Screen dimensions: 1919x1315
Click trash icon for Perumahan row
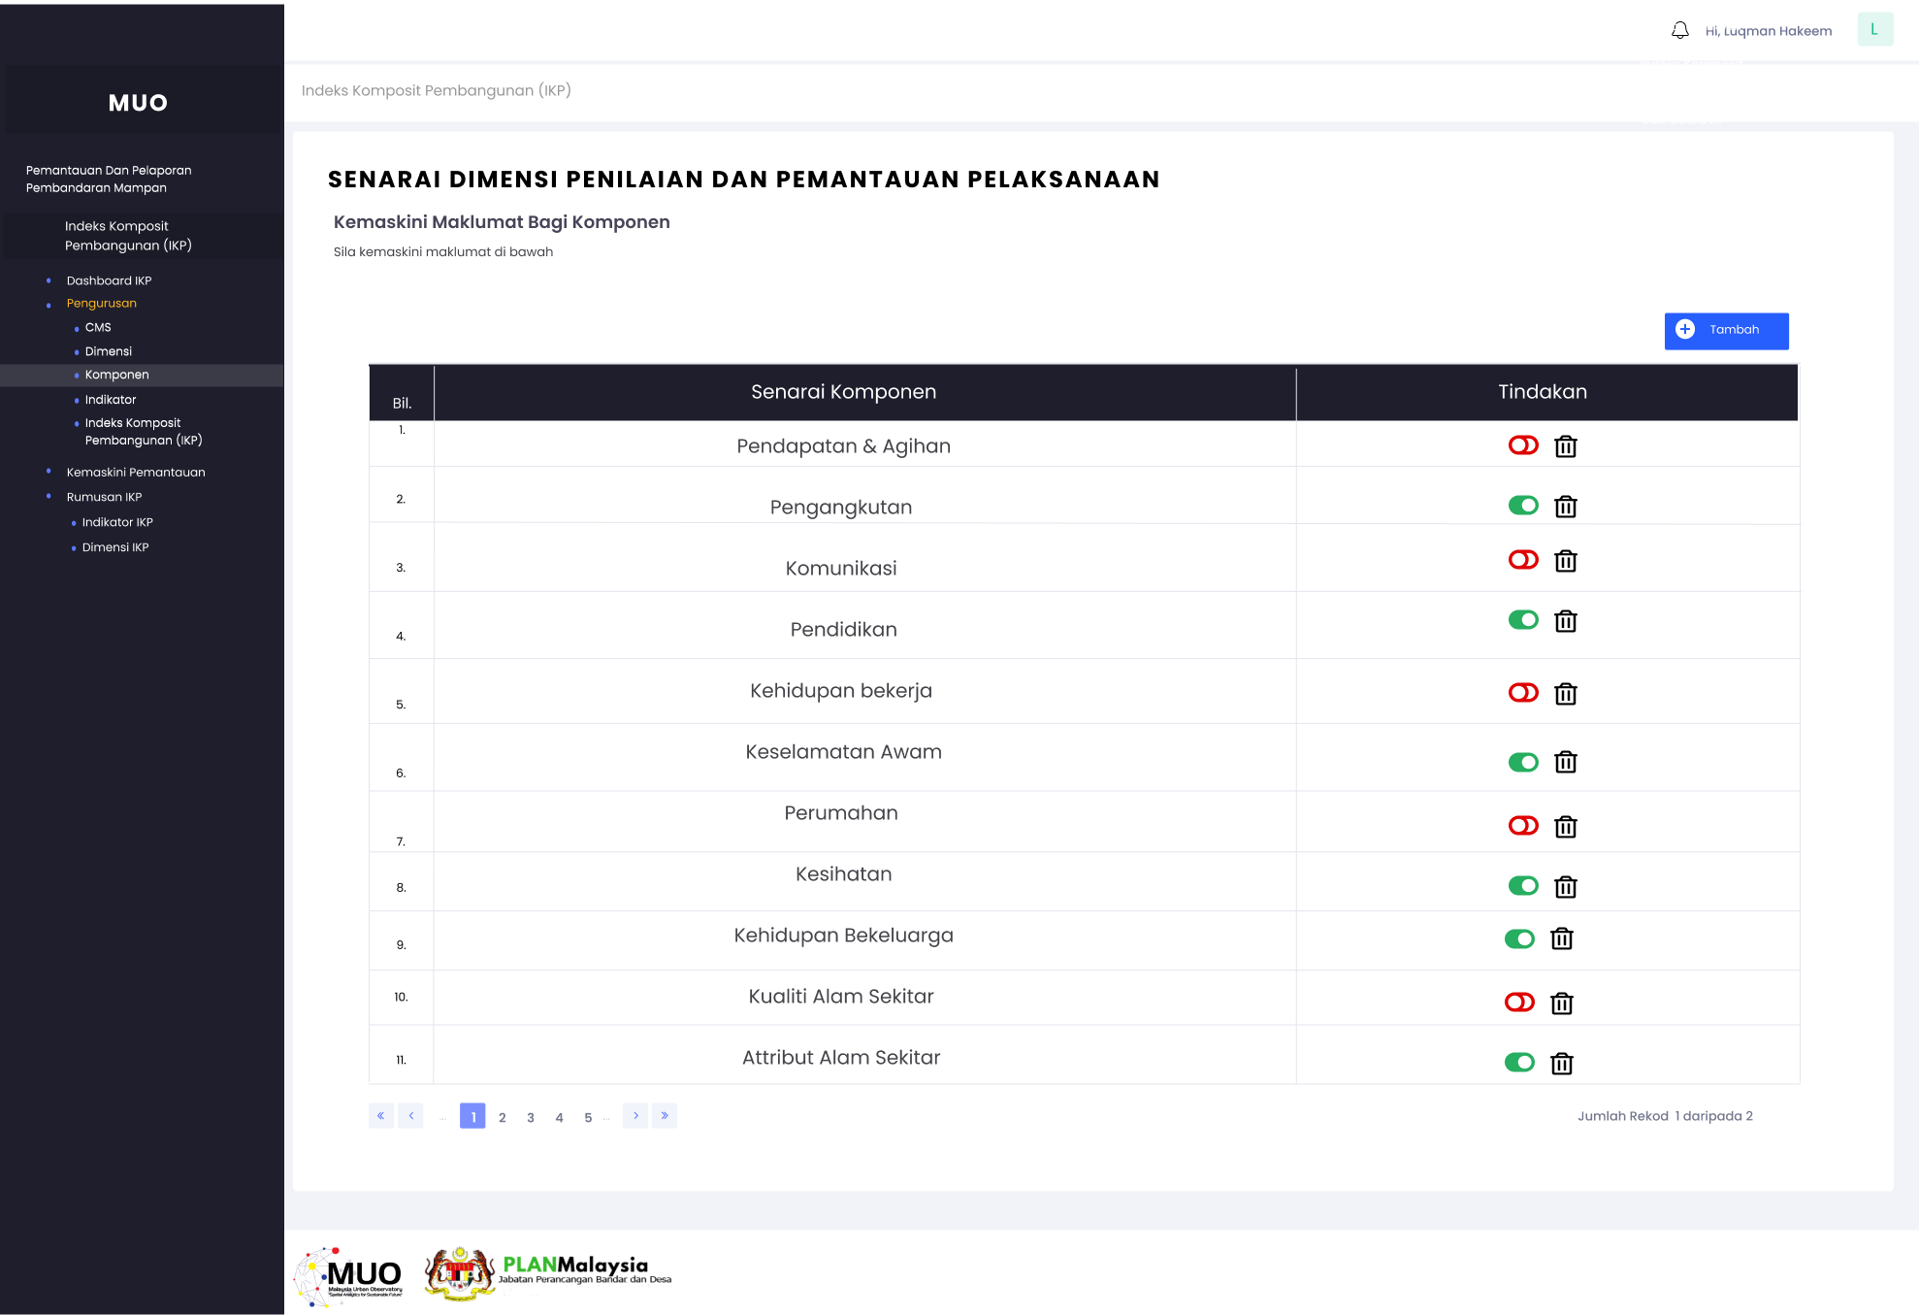pyautogui.click(x=1565, y=827)
